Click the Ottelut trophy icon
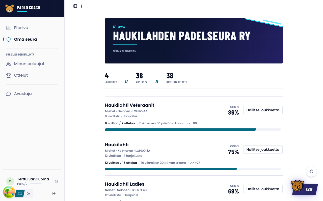This screenshot has width=323, height=201. (x=9, y=75)
